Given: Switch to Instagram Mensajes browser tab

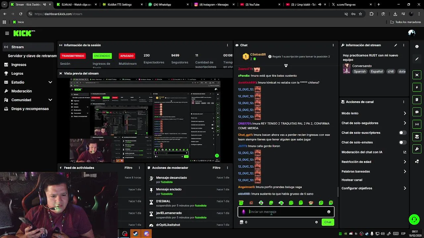Looking at the screenshot, I should click(x=214, y=5).
